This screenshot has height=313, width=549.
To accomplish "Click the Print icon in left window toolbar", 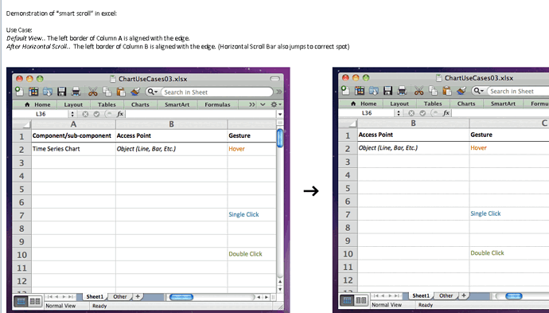I will 76,92.
